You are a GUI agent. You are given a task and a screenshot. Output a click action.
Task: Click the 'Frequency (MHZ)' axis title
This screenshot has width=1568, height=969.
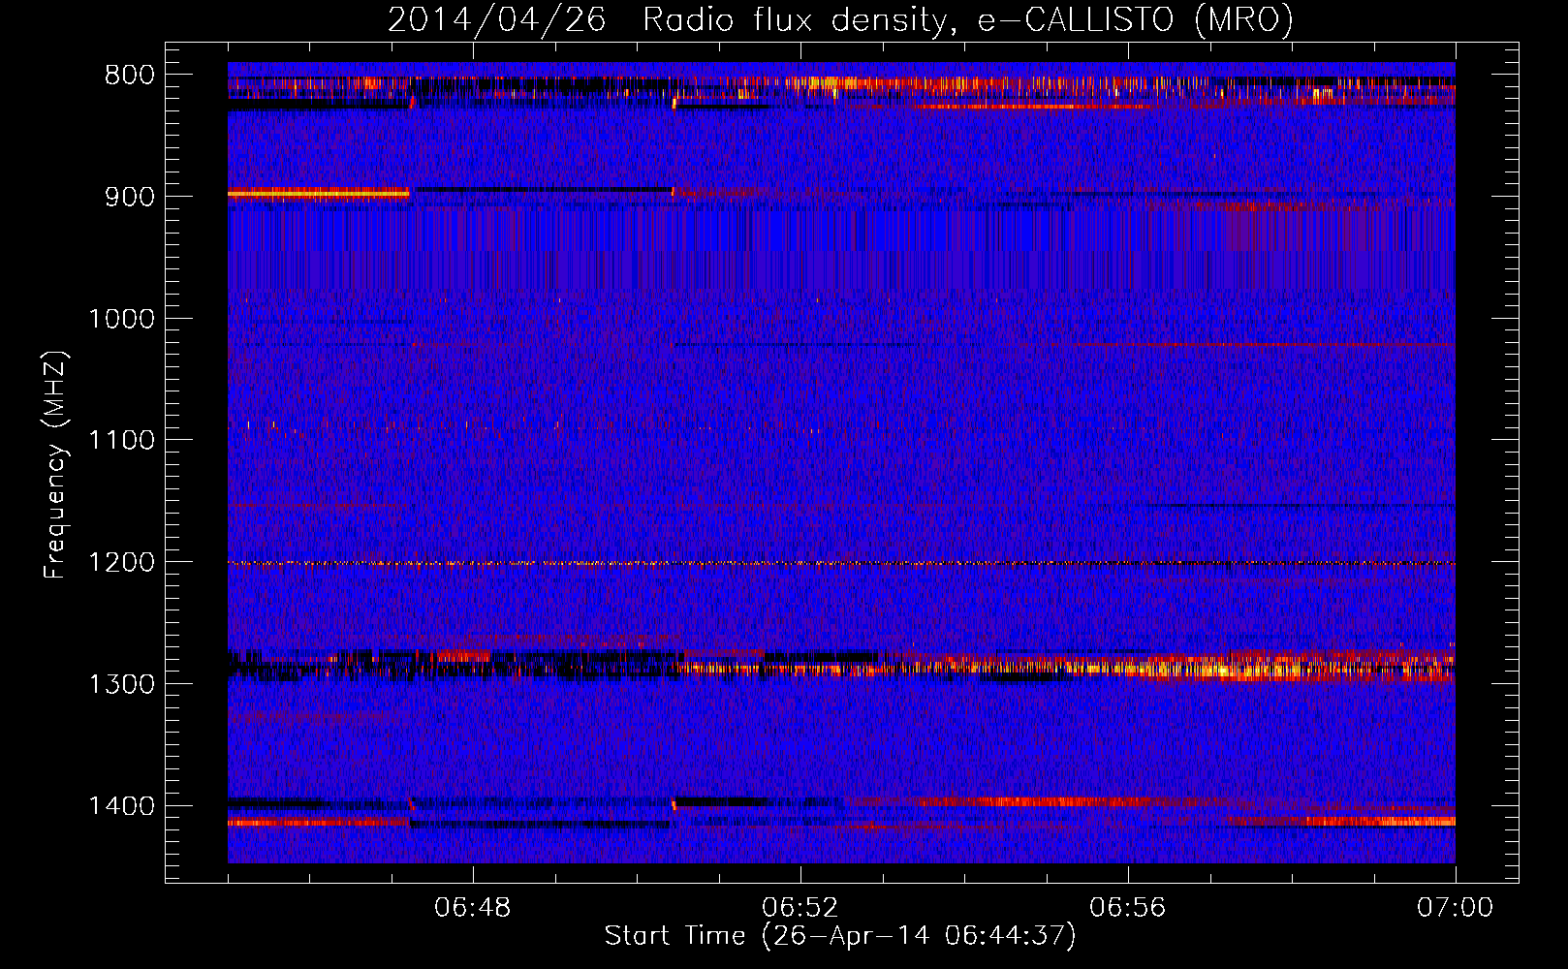(x=56, y=465)
